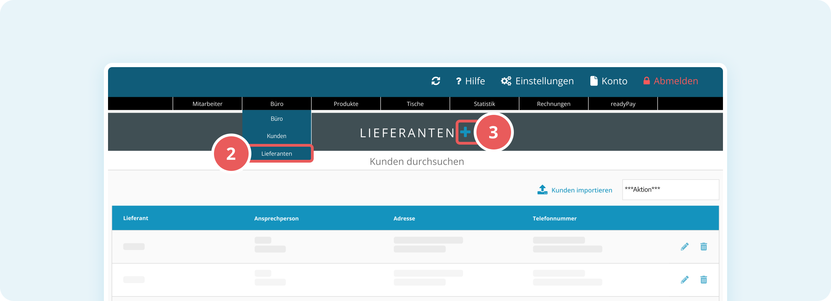Open the Produkte menu
This screenshot has width=831, height=301.
pos(346,104)
